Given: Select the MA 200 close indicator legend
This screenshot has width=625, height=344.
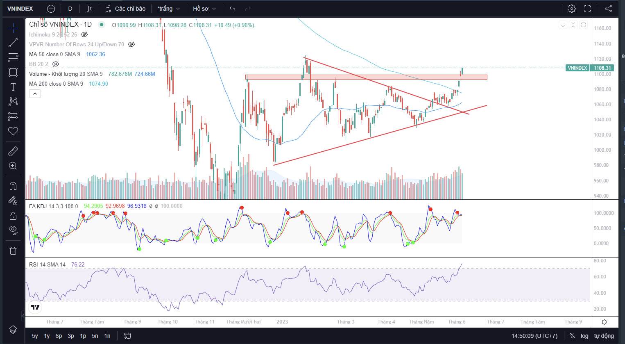Looking at the screenshot, I should [x=56, y=84].
